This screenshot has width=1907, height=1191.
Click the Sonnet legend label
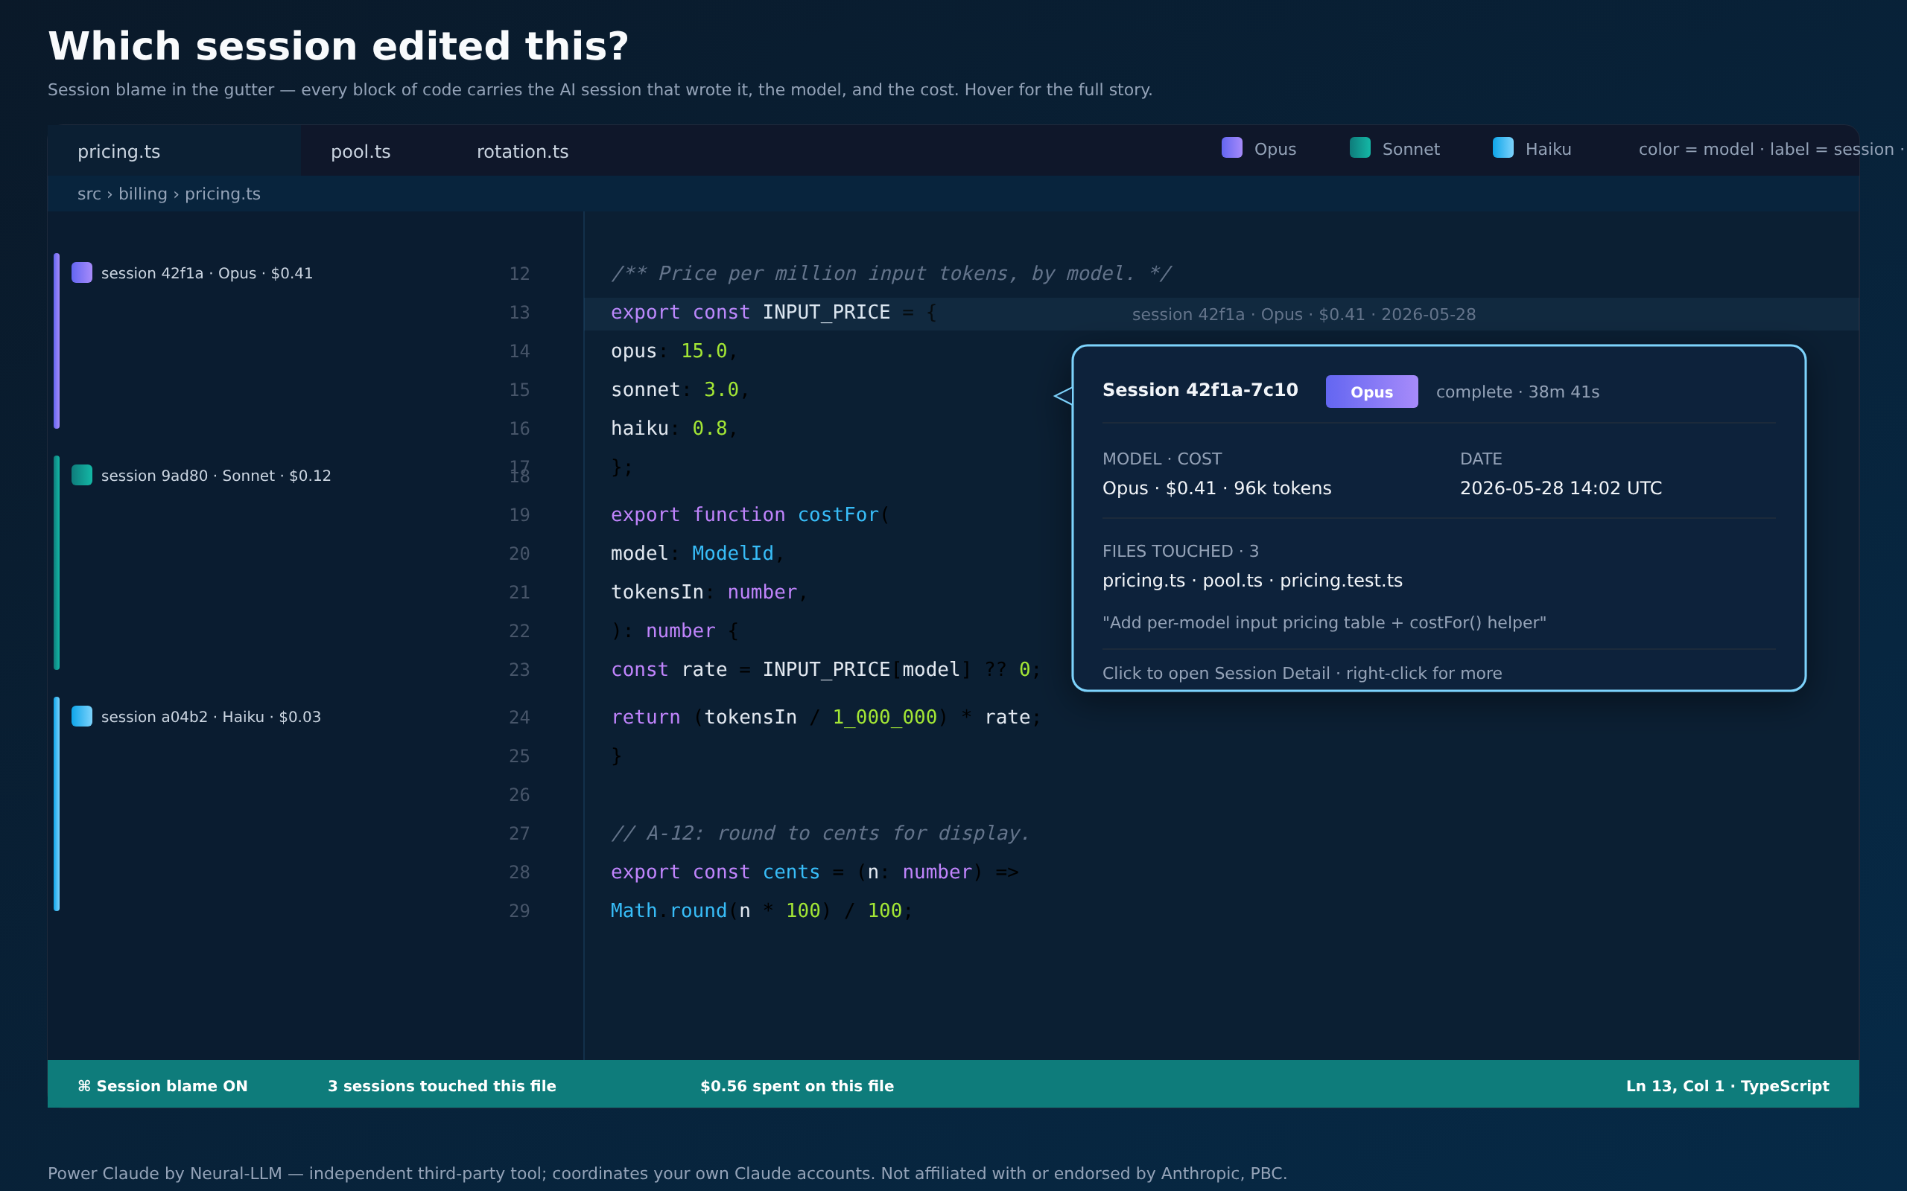point(1411,150)
